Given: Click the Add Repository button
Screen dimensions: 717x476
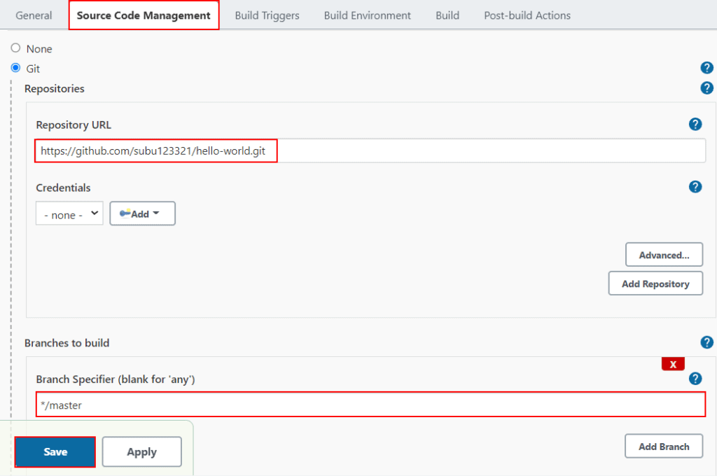Looking at the screenshot, I should [x=655, y=283].
